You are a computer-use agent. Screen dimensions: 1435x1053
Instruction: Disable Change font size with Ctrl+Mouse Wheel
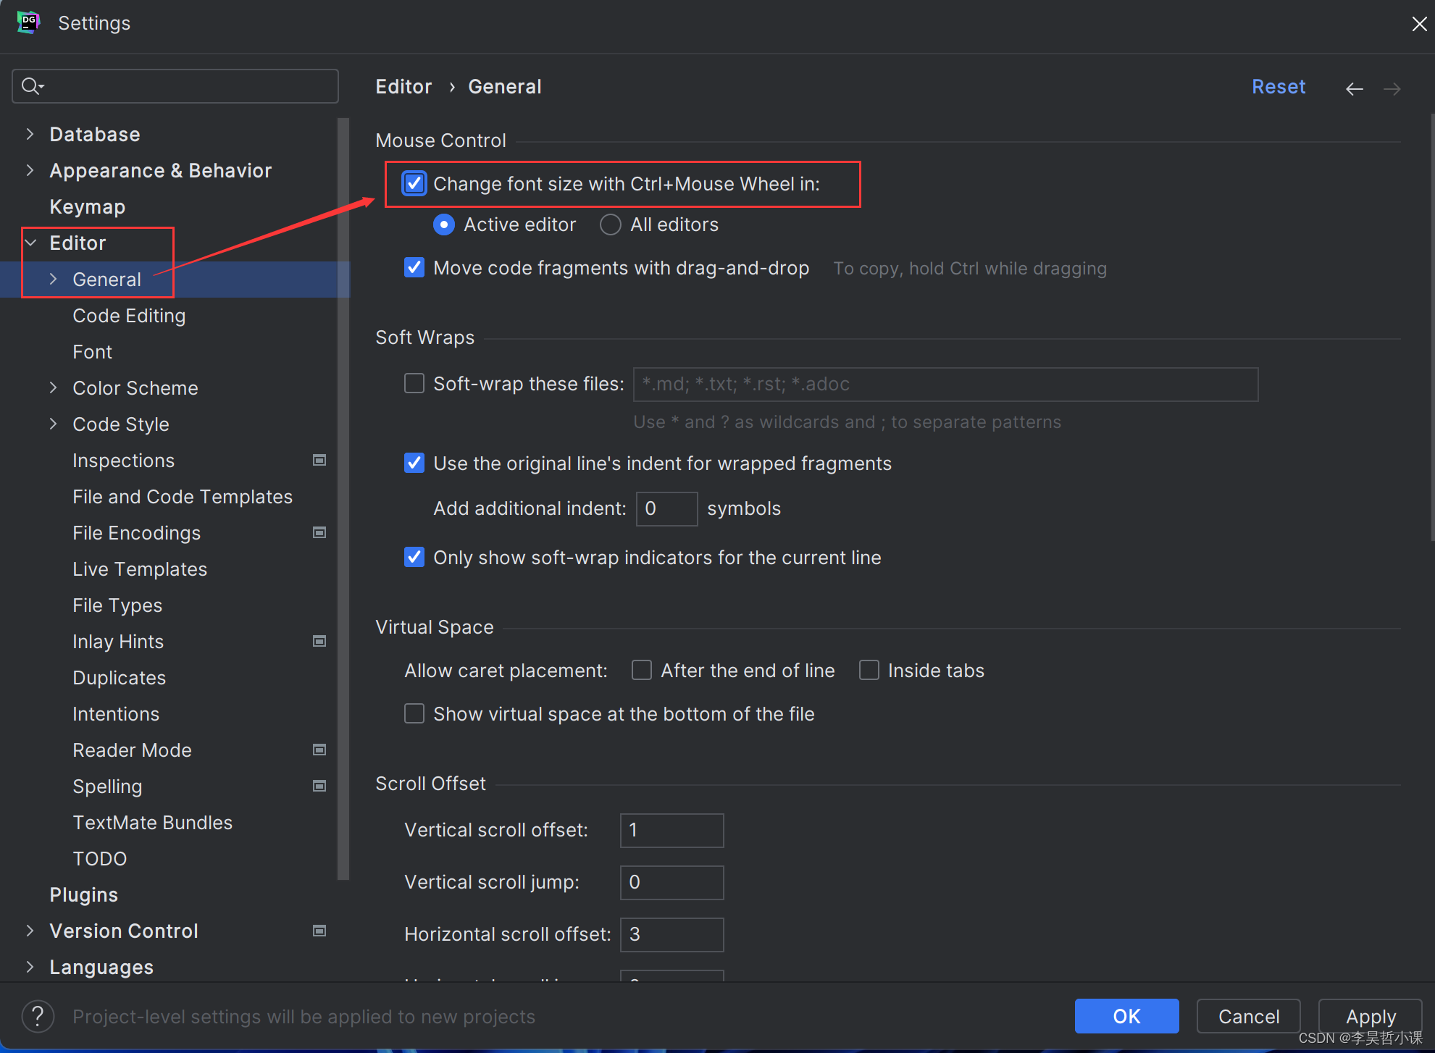tap(414, 184)
